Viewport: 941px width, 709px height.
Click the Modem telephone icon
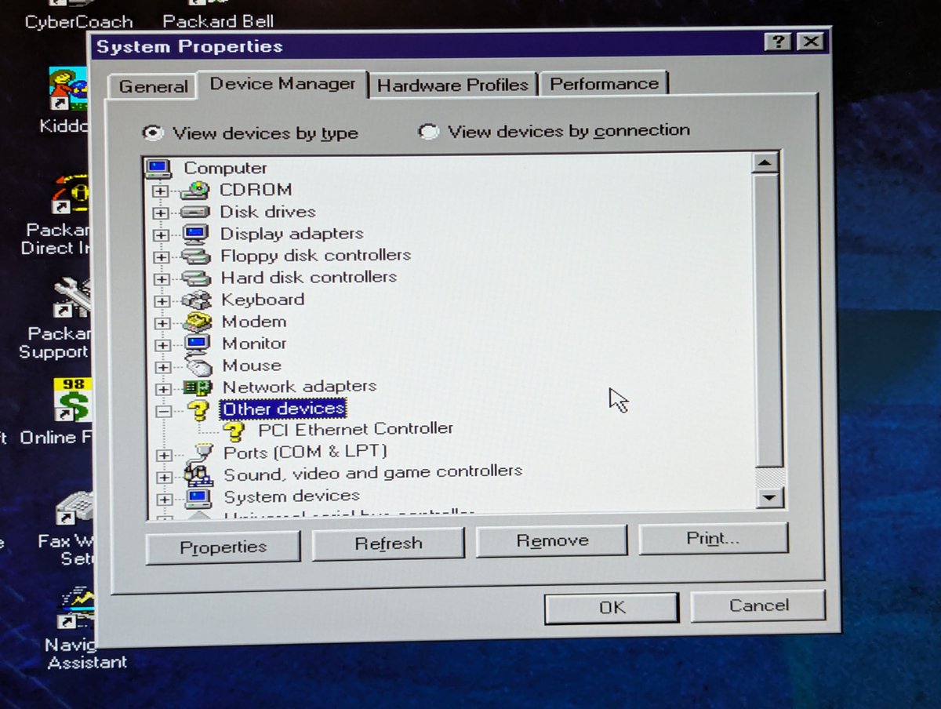coord(196,322)
